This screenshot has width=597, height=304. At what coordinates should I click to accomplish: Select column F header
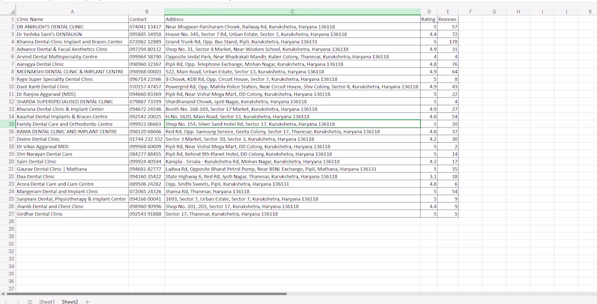[470, 12]
